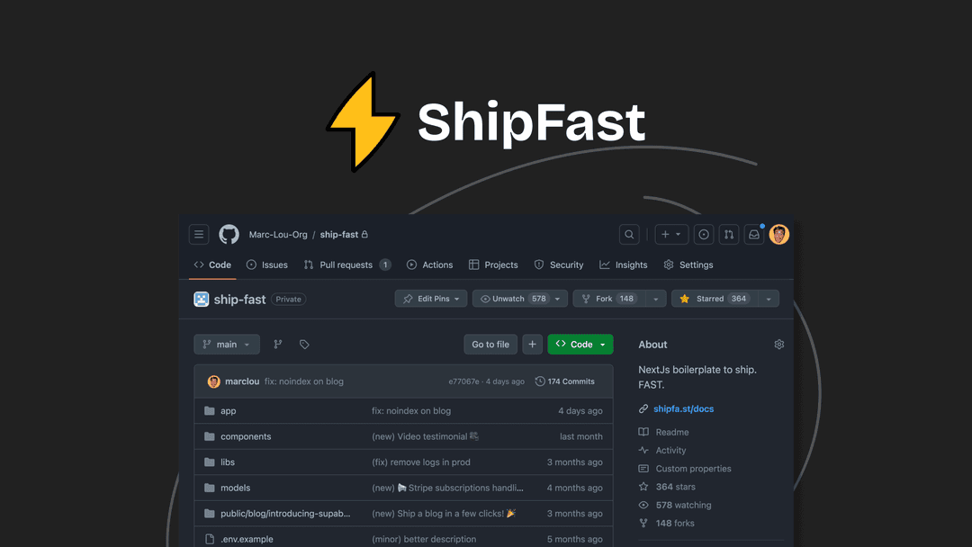Expand the green Code dropdown
This screenshot has height=547, width=972.
click(580, 345)
